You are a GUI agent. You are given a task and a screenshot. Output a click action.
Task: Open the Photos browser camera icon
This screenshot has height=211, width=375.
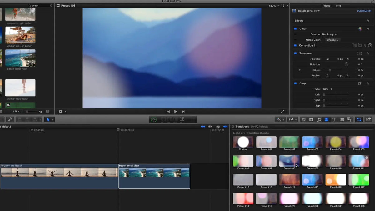click(x=311, y=119)
